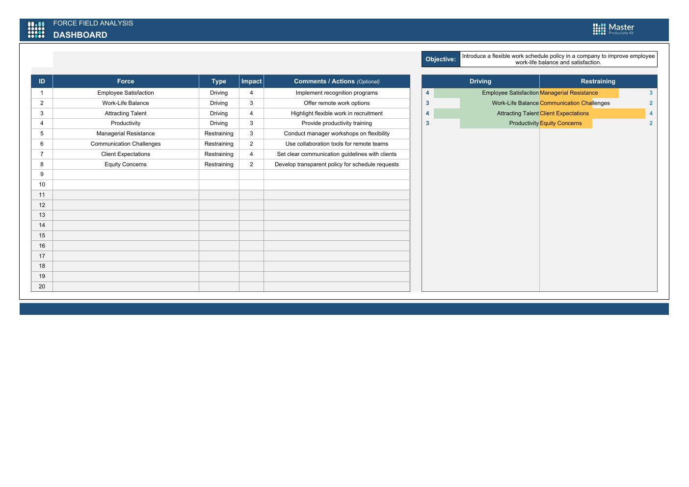Select the Force column header
Viewport: 689px width, 487px height.
point(126,81)
